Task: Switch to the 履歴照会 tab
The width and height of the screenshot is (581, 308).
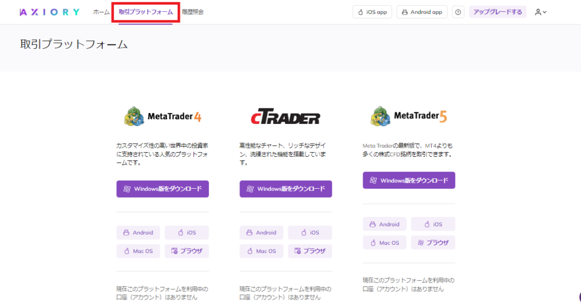Action: pyautogui.click(x=193, y=12)
